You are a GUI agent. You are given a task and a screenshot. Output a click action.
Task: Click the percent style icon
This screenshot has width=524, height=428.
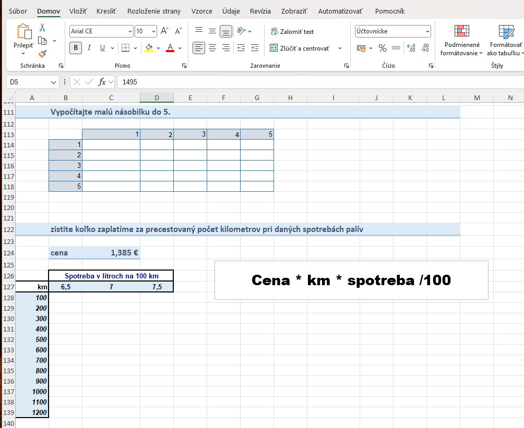click(x=383, y=48)
